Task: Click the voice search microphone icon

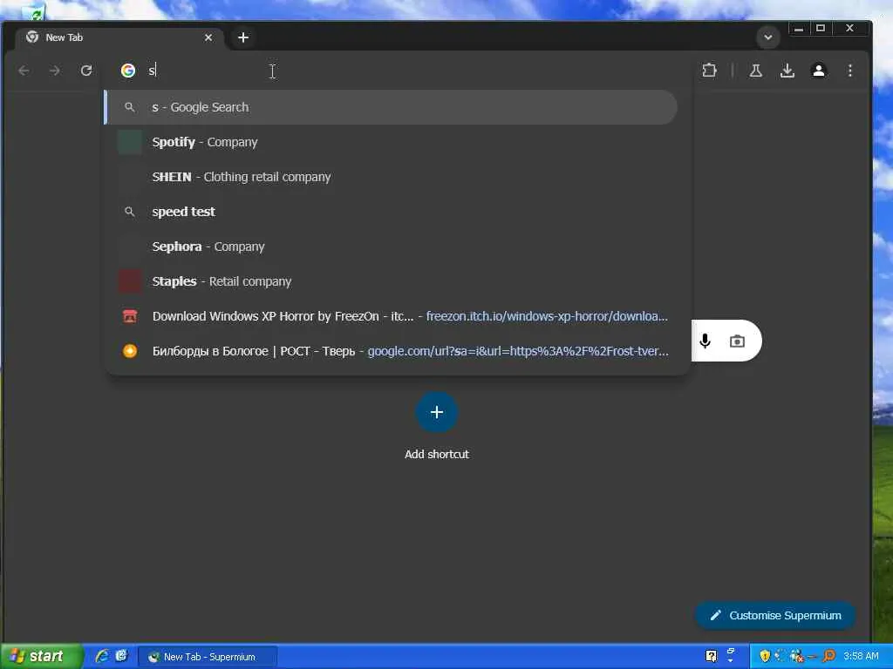Action: click(x=705, y=341)
